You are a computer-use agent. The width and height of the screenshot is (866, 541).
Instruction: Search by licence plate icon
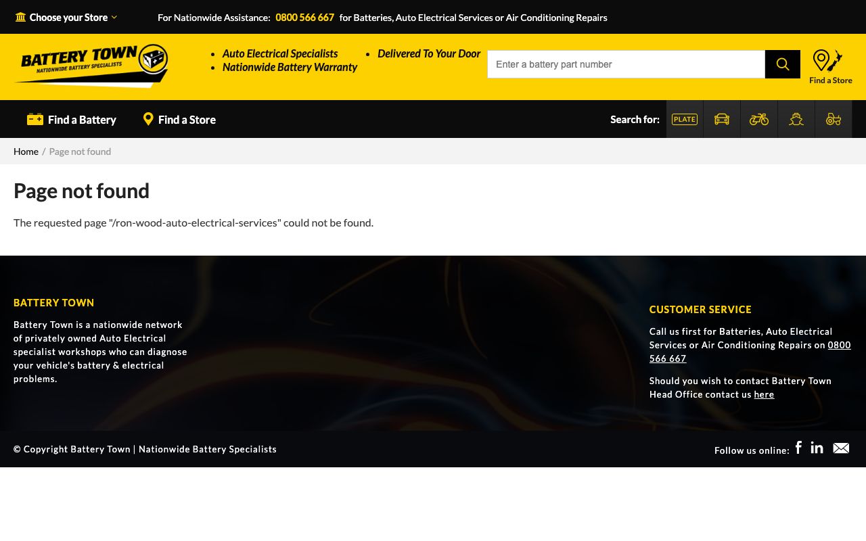685,119
